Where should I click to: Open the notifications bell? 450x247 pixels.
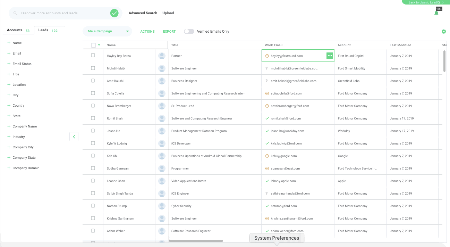pos(436,13)
